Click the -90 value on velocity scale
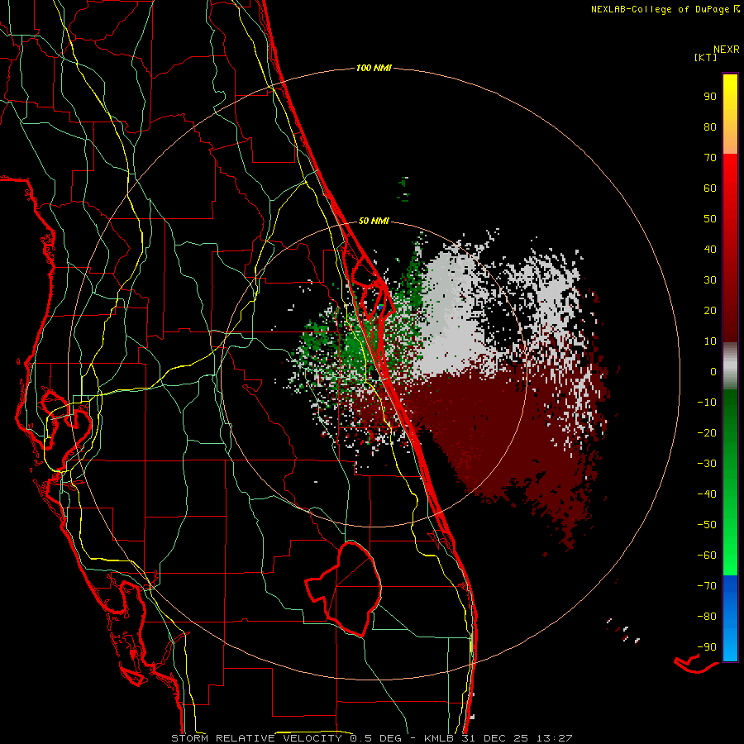 click(x=707, y=647)
